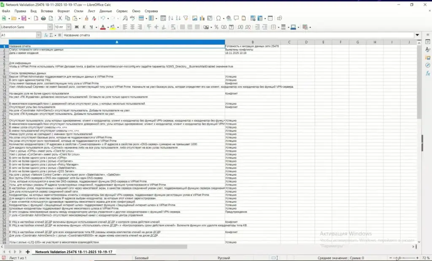Screen dimensions: 432x261
Task: Align cell text right
Action: pyautogui.click(x=140, y=27)
